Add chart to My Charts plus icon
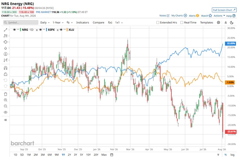This screenshot has width=238, height=157. coord(185,15)
